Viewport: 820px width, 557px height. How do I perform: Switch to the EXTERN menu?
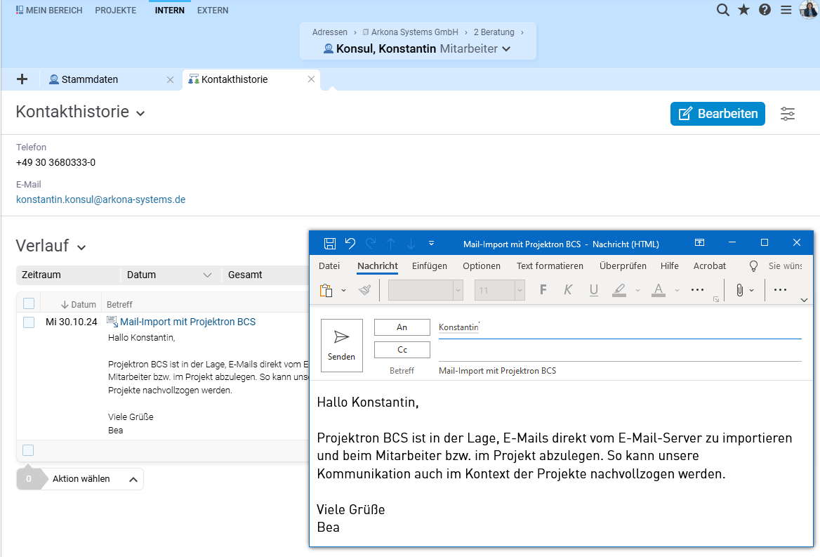point(212,11)
